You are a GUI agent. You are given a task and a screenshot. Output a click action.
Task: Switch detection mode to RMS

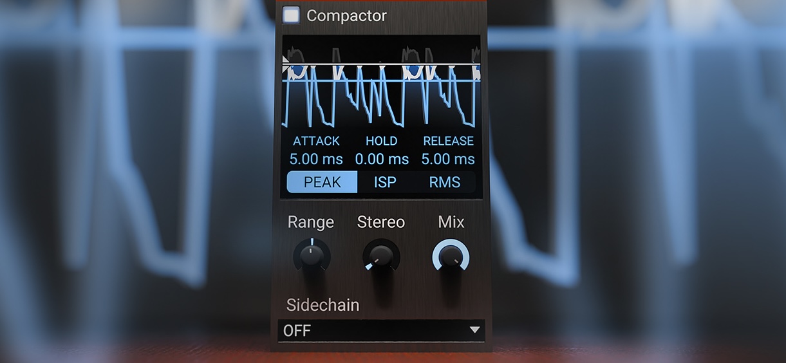(x=445, y=182)
